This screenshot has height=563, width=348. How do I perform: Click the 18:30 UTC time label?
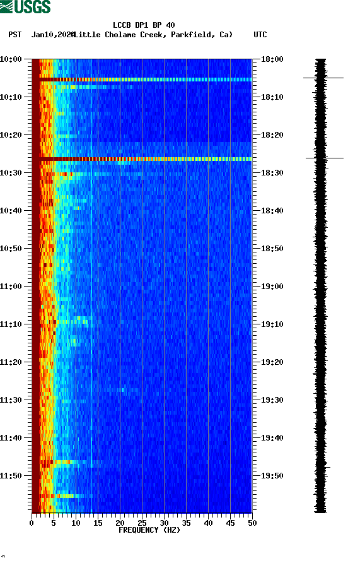click(272, 173)
